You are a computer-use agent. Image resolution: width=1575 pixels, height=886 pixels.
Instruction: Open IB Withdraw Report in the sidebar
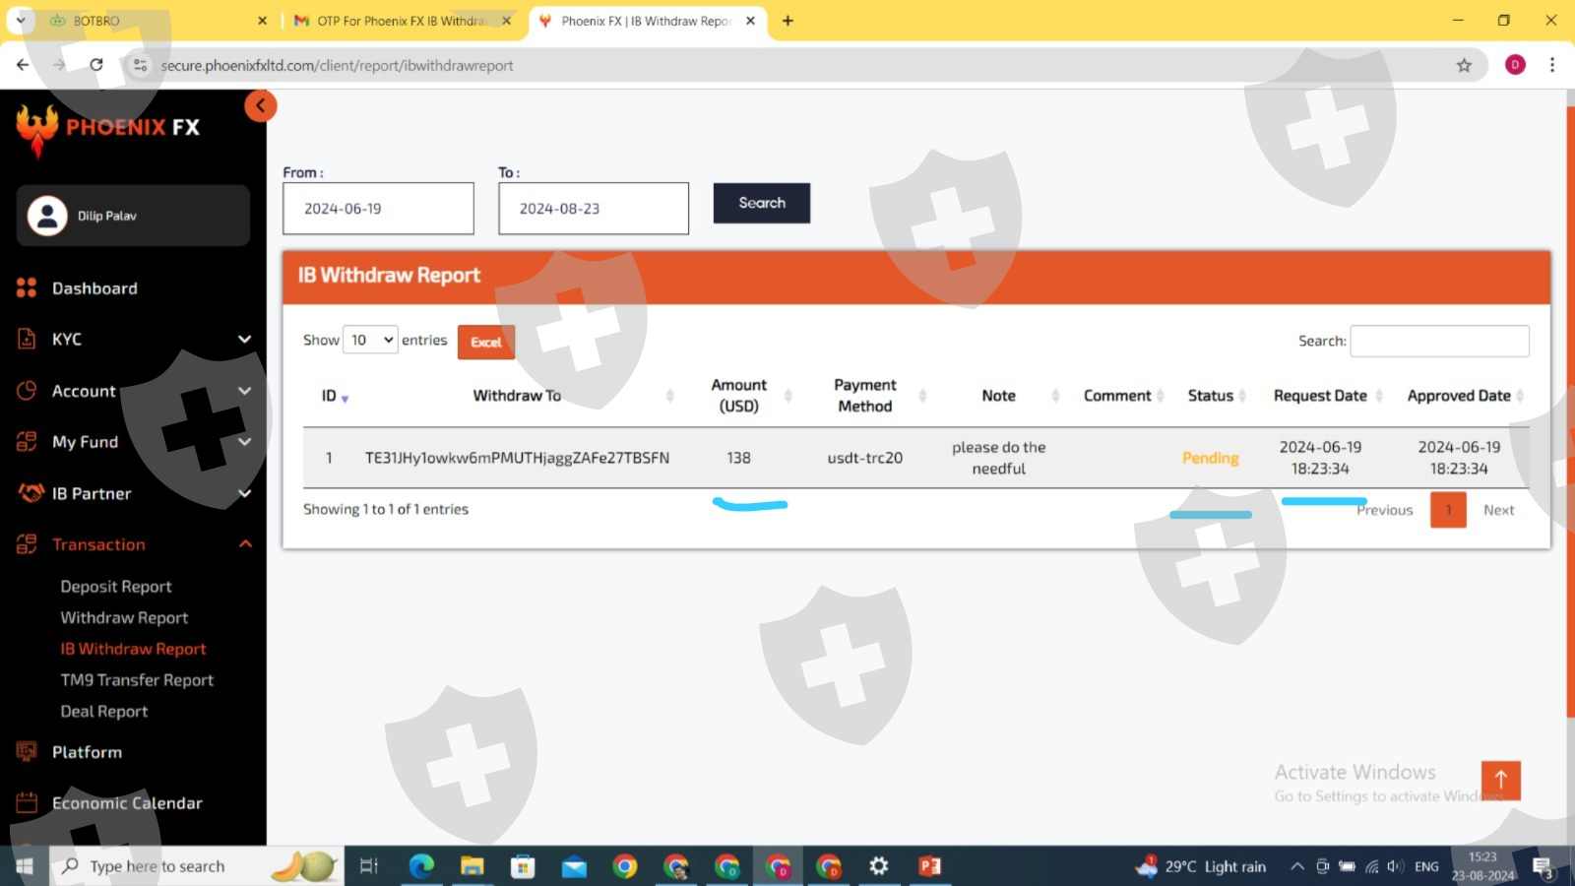click(x=133, y=650)
